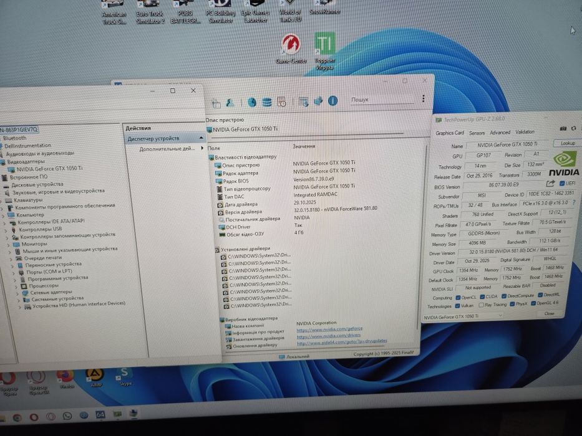Click the Bus Interface question mark in GPU-Z

(574, 203)
